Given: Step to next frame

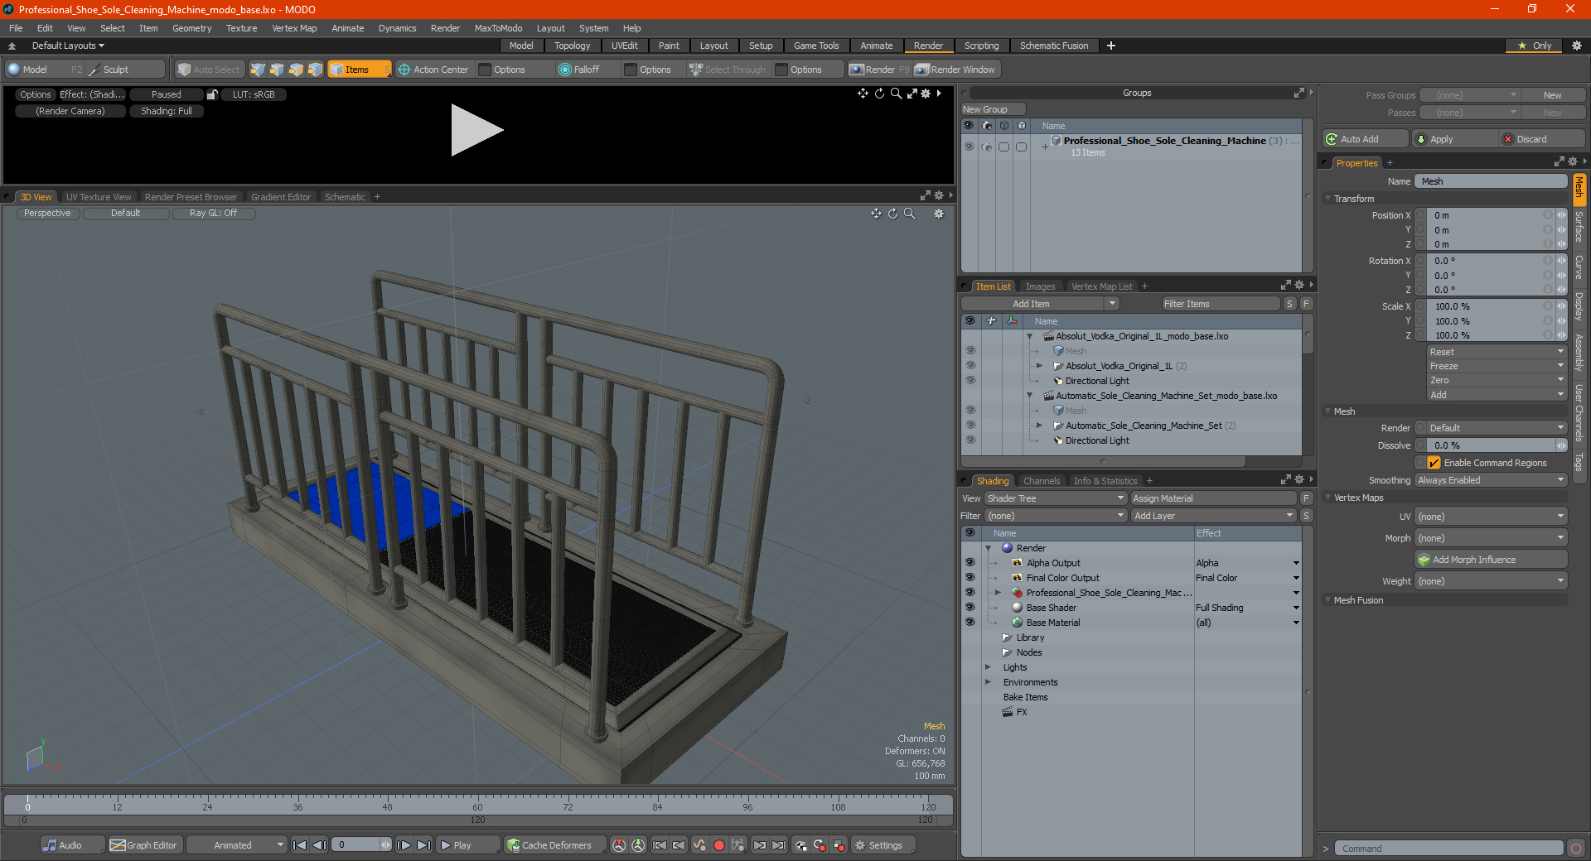Looking at the screenshot, I should pyautogui.click(x=404, y=845).
